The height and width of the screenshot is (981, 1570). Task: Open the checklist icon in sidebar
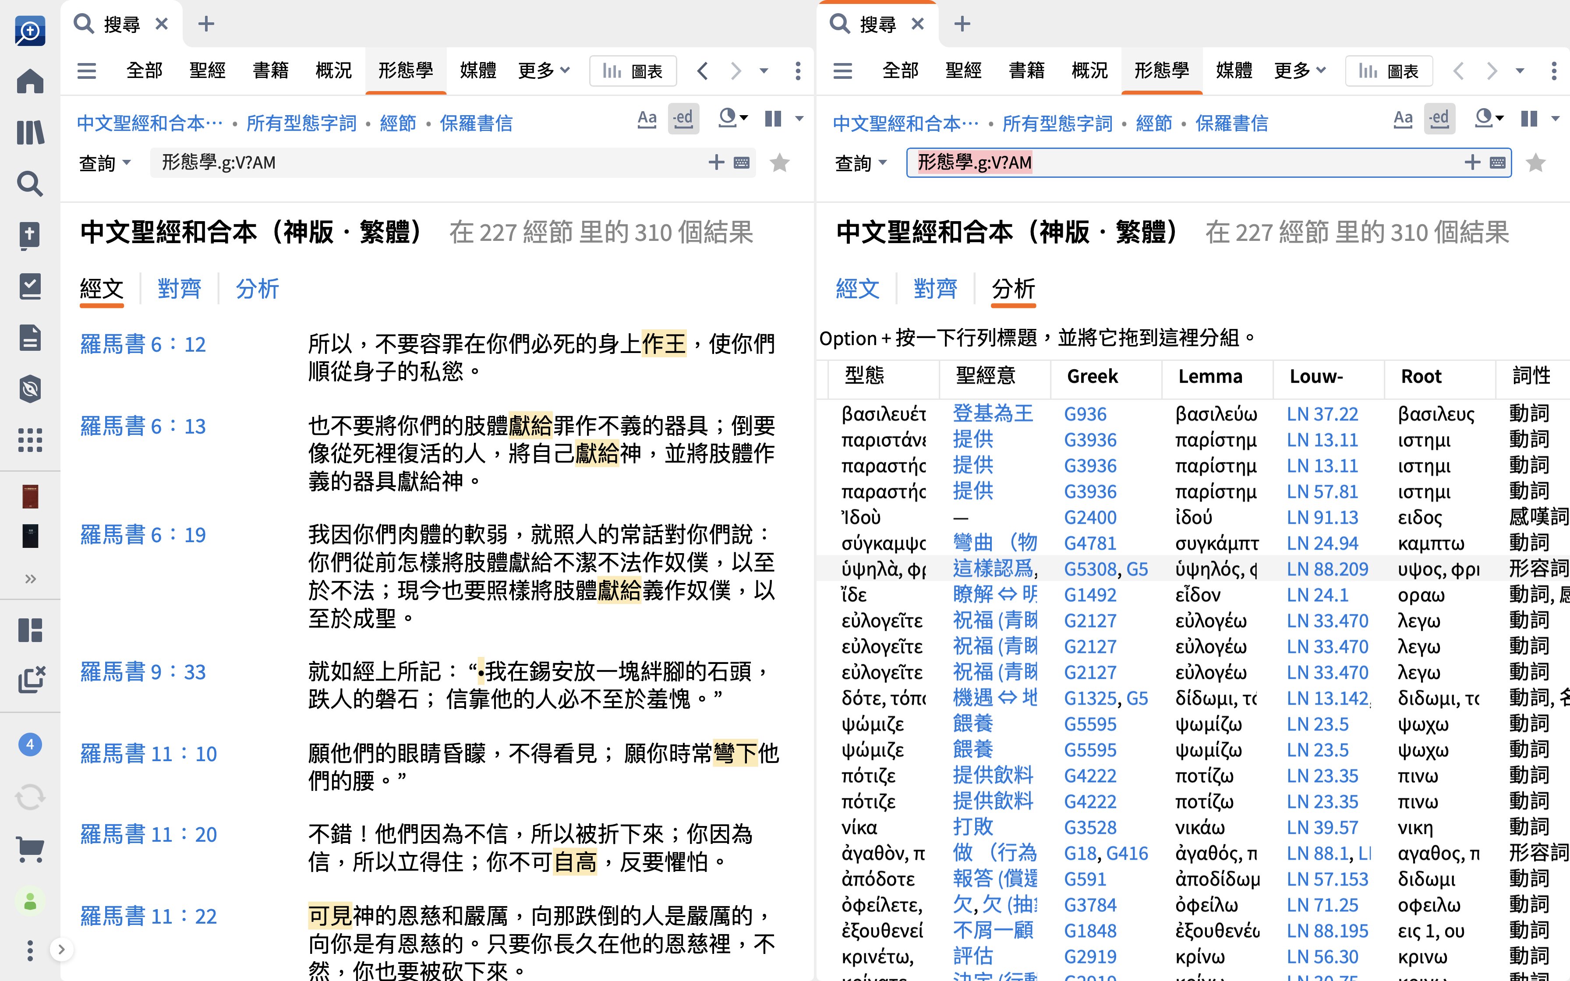(x=30, y=286)
